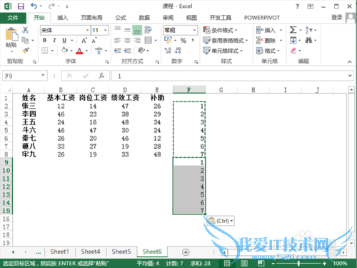
Task: Open 单元格样式 cell styles menu
Action: point(223,51)
